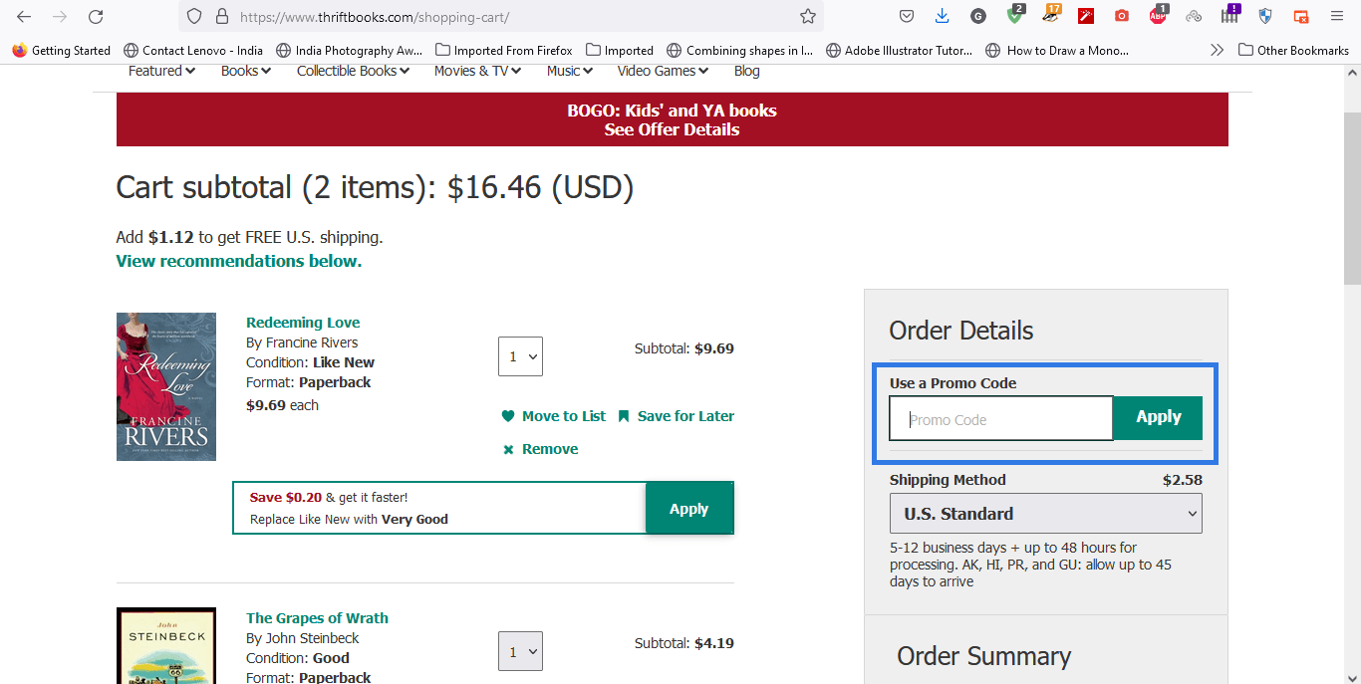Expand the Music menu
This screenshot has width=1361, height=684.
click(x=570, y=71)
